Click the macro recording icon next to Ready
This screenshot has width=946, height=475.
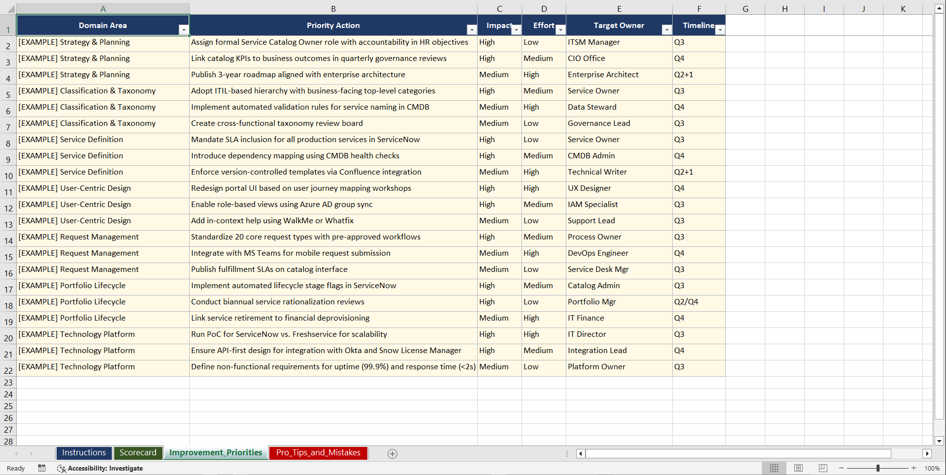42,468
